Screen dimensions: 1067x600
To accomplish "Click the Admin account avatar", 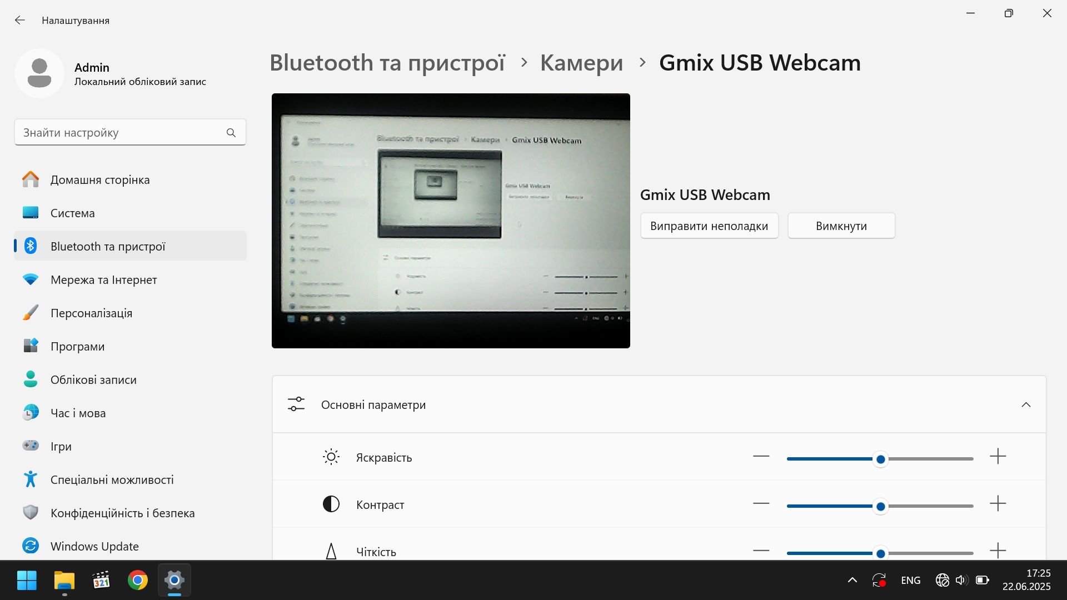I will click(x=39, y=73).
